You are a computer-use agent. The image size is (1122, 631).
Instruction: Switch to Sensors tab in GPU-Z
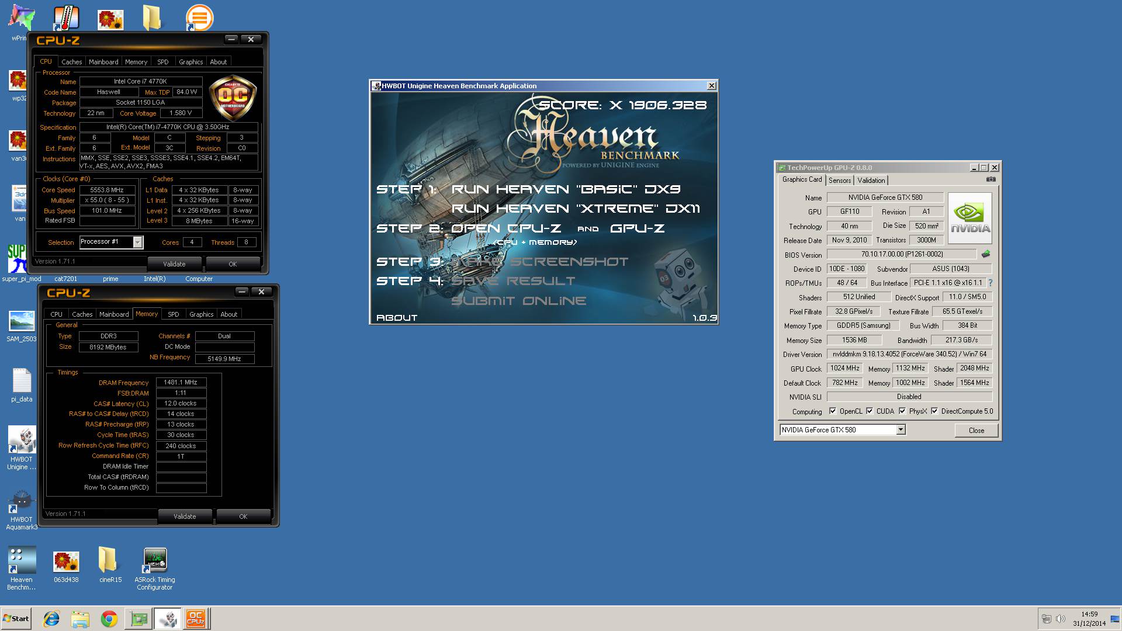point(840,181)
